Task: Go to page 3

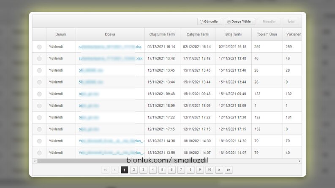Action: (143, 170)
